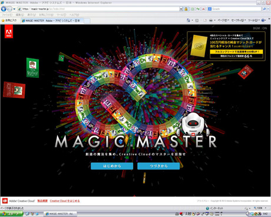
Task: Click the padlock security icon in address bar
Action: click(186, 9)
